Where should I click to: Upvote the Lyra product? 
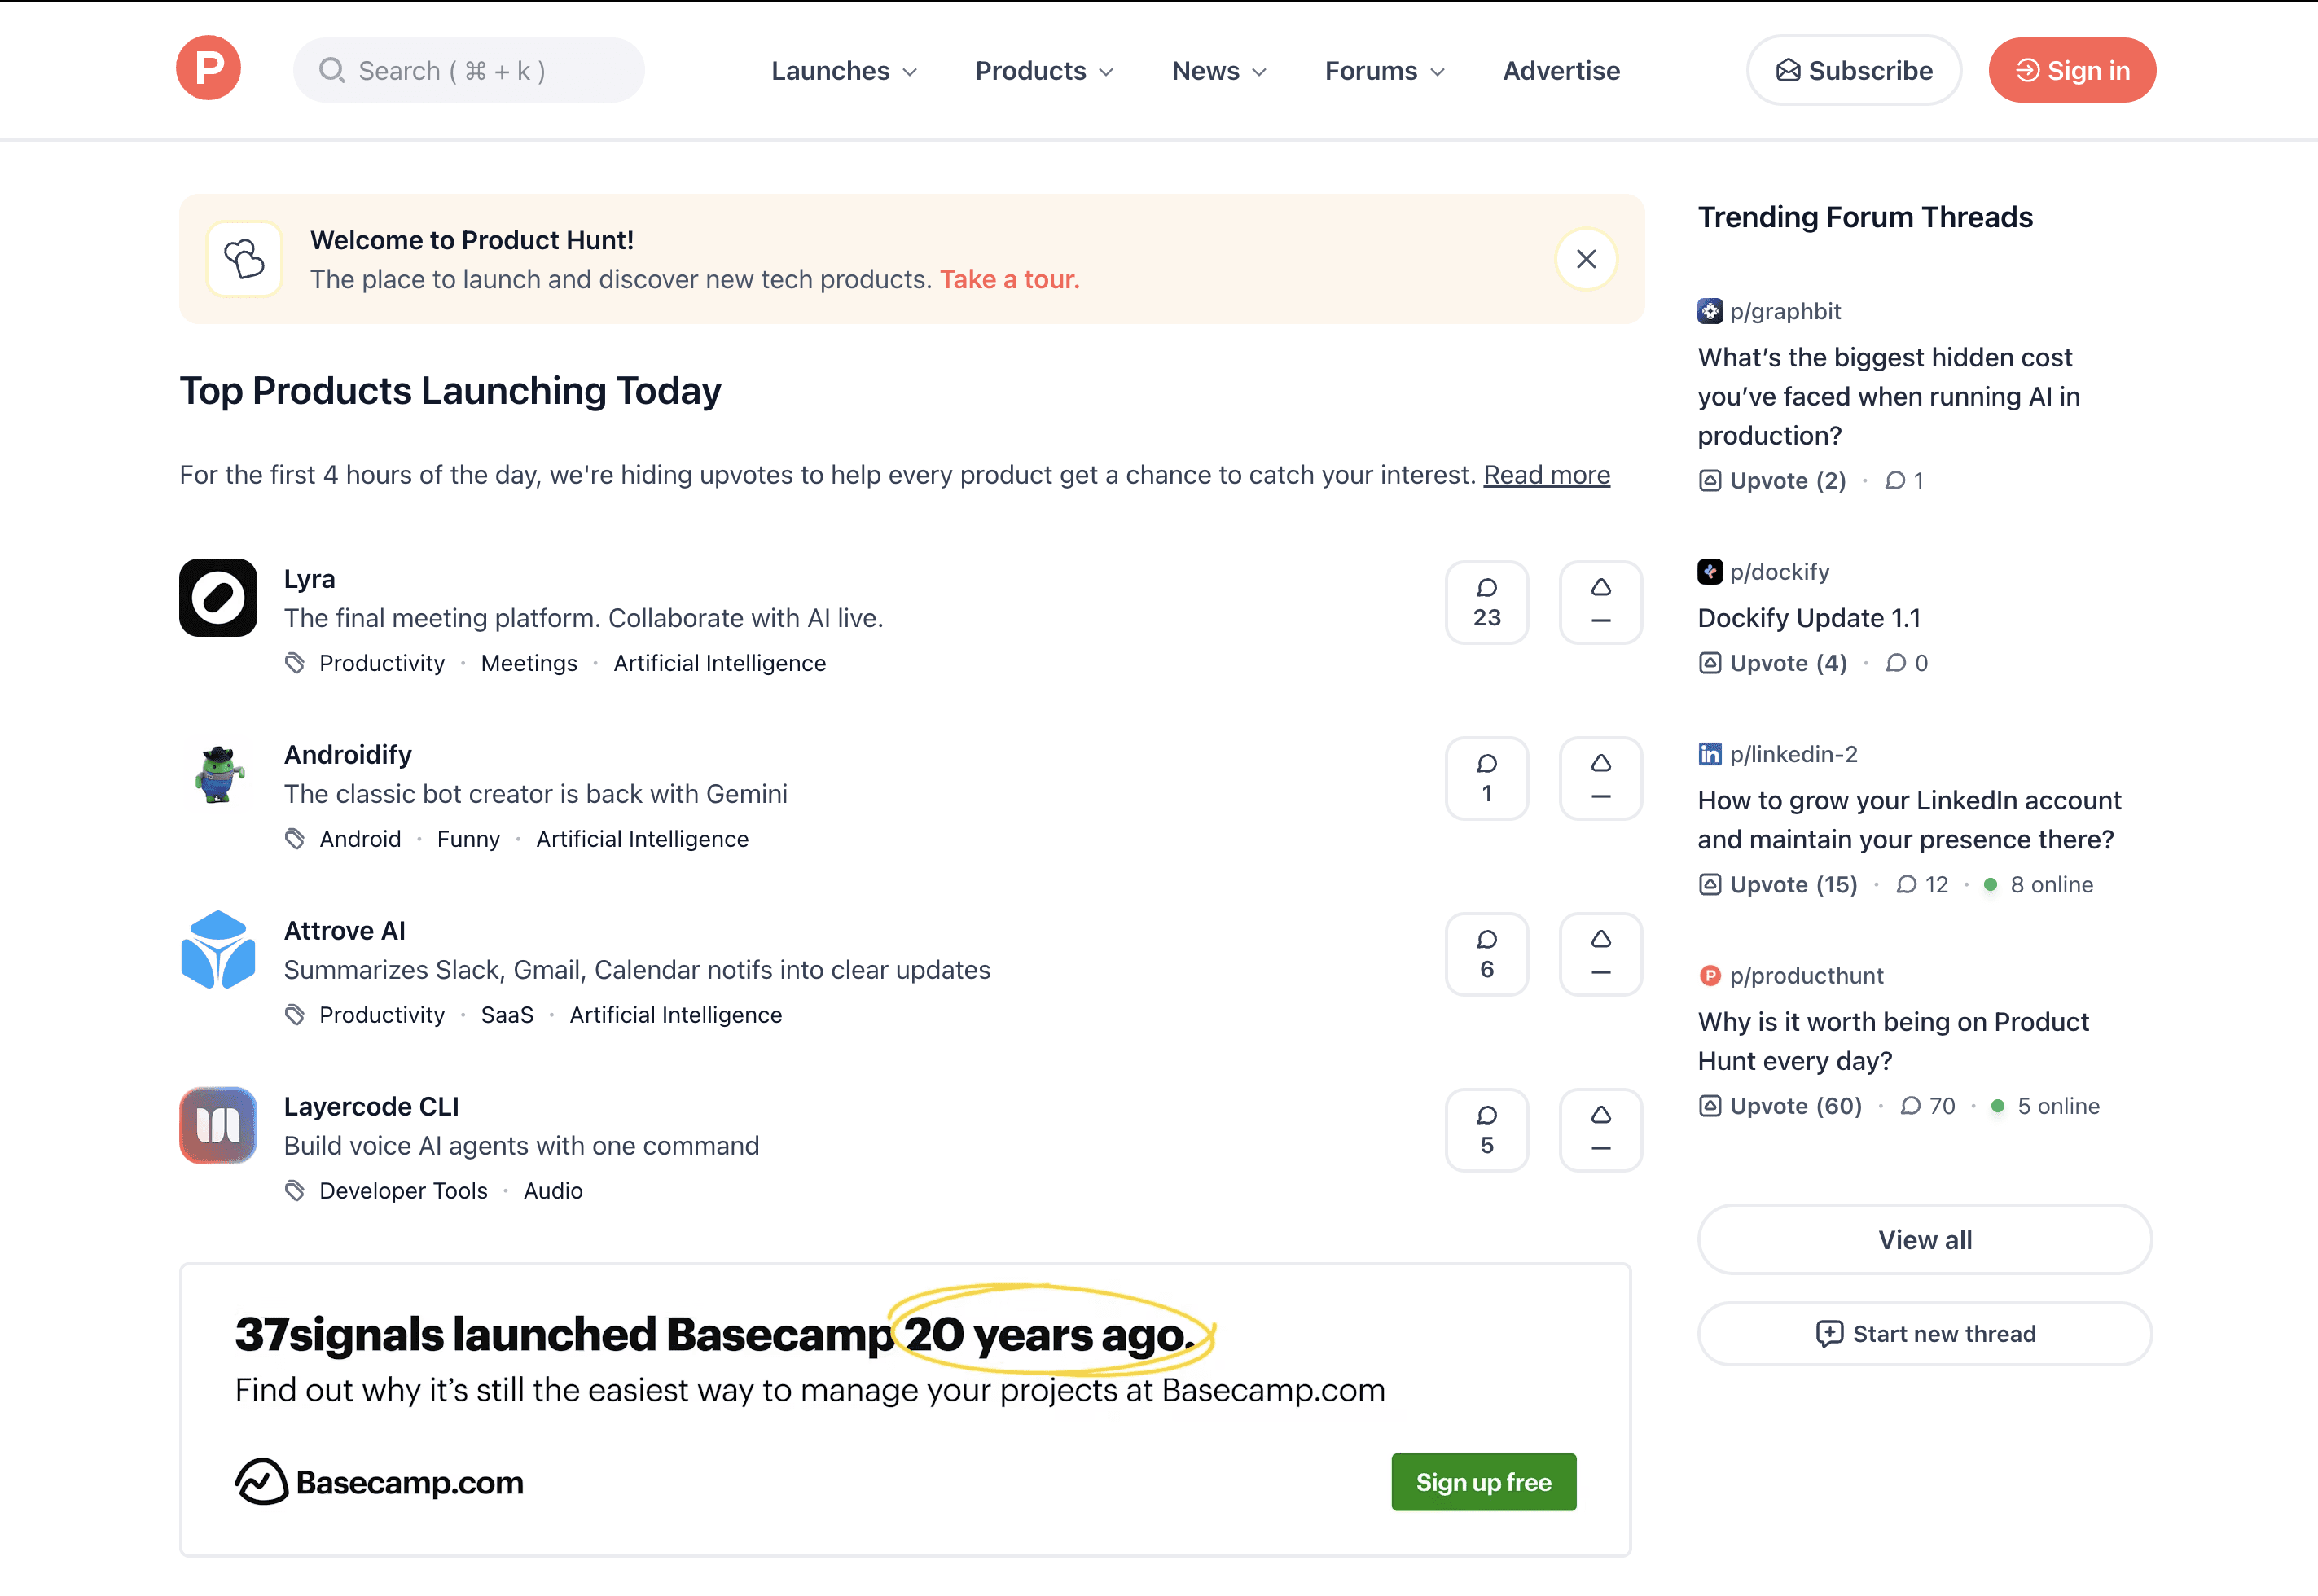(x=1600, y=602)
